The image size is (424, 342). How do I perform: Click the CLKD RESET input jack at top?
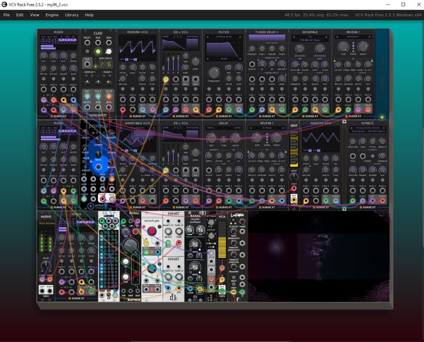click(x=87, y=43)
